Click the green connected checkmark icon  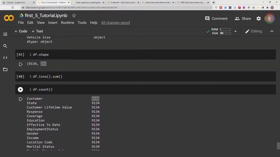208,31
